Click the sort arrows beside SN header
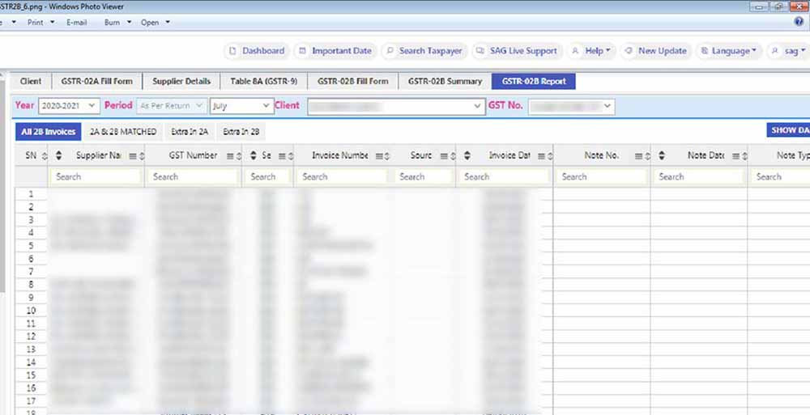This screenshot has height=415, width=810. pos(44,156)
